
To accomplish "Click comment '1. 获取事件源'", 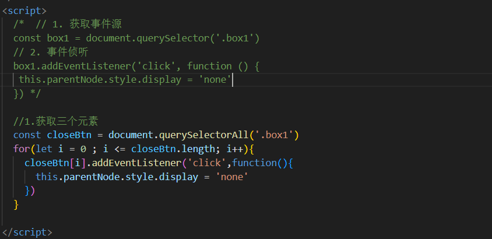I will coord(87,24).
